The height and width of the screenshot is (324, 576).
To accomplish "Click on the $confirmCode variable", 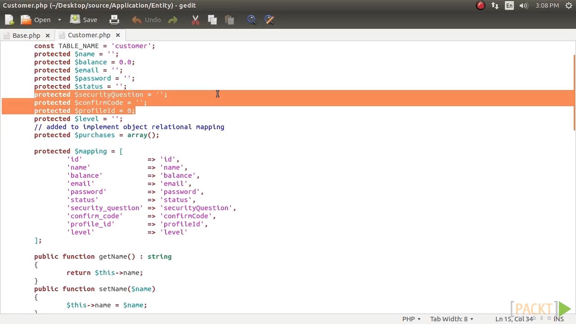I will pos(99,103).
